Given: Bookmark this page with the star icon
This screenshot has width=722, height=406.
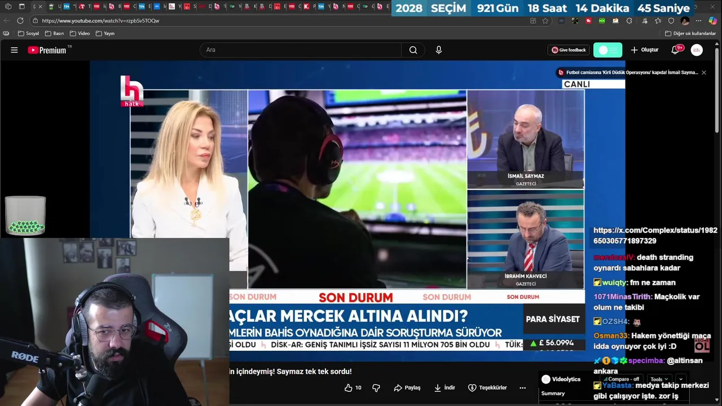Looking at the screenshot, I should coord(545,21).
